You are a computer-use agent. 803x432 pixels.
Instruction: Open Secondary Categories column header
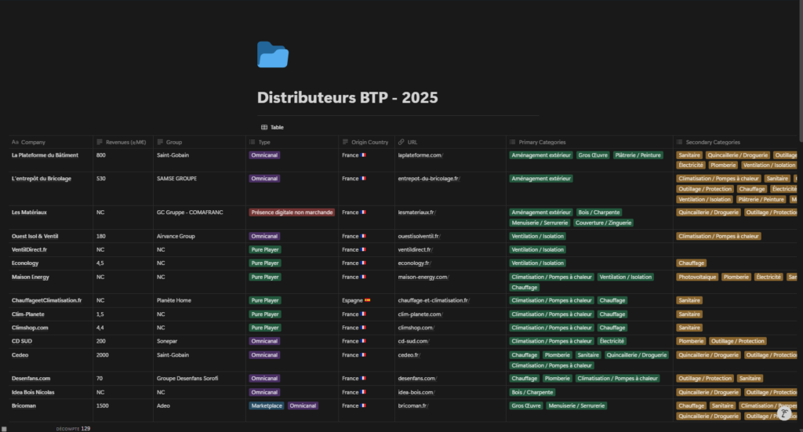pyautogui.click(x=736, y=142)
